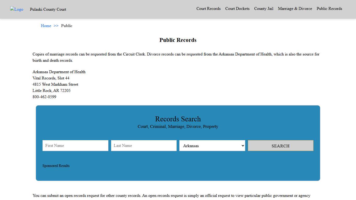This screenshot has width=356, height=200.
Task: Click inside the Last Name field
Action: [144, 146]
